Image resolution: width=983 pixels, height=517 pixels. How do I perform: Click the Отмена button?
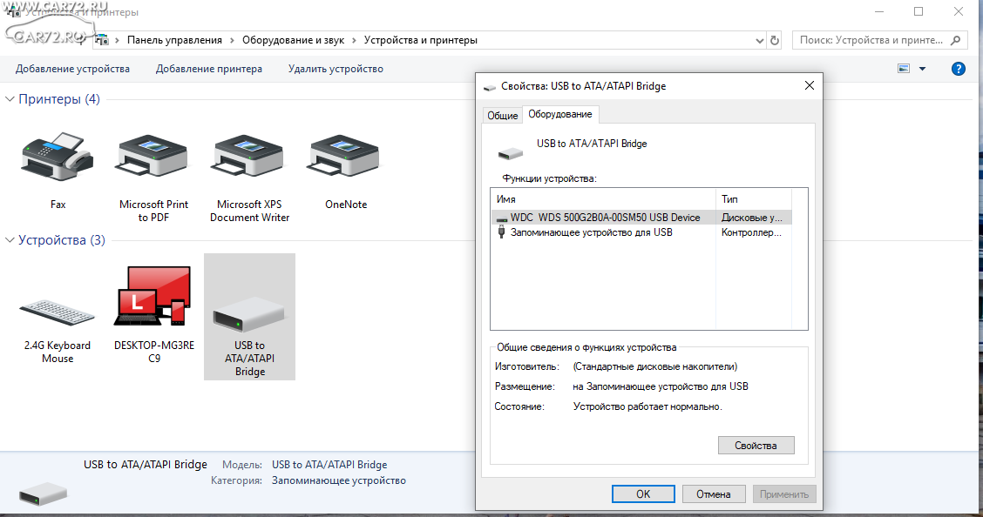[x=714, y=493]
